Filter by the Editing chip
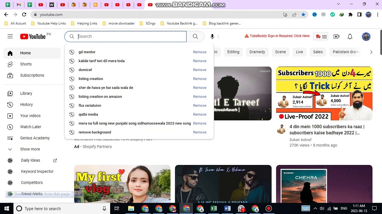Image resolution: width=382 pixels, height=214 pixels. coord(233,52)
